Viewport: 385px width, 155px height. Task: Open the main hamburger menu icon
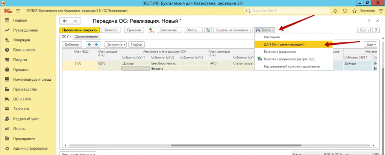18,11
